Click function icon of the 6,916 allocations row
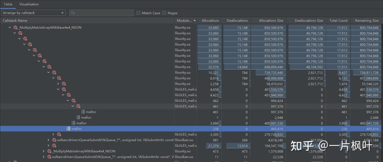This screenshot has height=162, width=383. click(x=59, y=78)
